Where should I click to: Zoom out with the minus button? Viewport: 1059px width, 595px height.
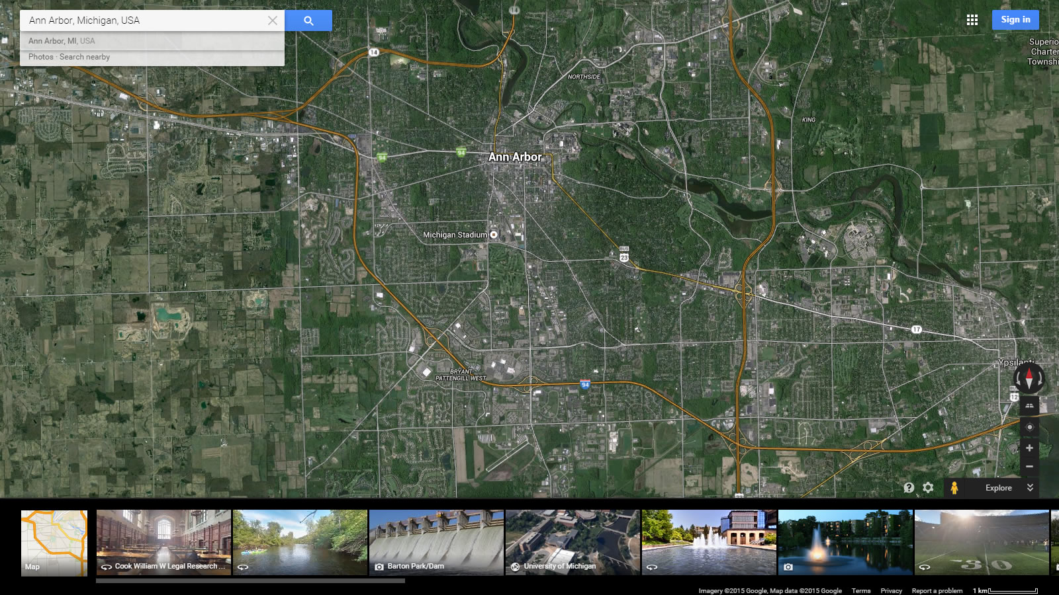point(1029,466)
